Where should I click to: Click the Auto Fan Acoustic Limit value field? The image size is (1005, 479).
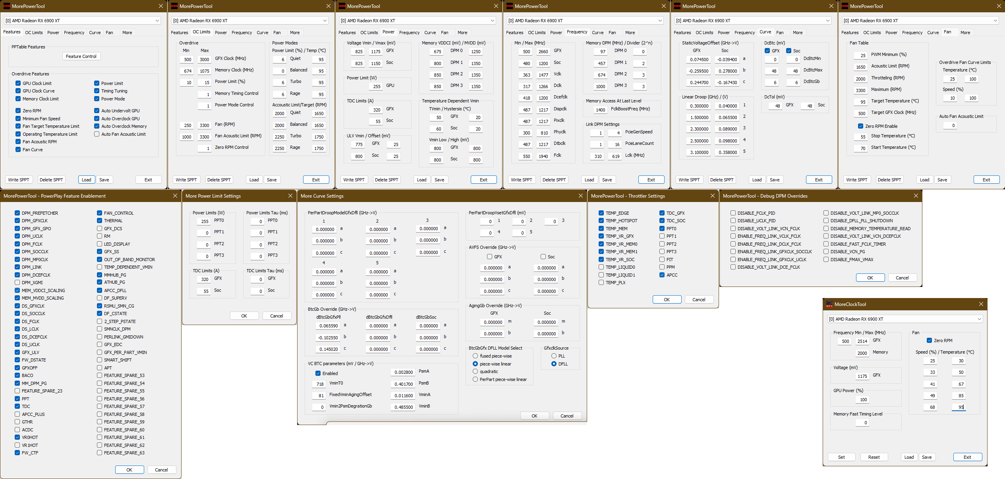[x=951, y=125]
